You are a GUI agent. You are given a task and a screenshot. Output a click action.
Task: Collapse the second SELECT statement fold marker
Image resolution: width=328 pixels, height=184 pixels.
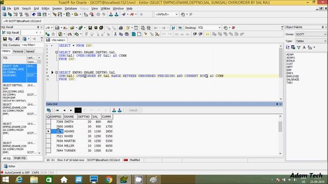56,52
